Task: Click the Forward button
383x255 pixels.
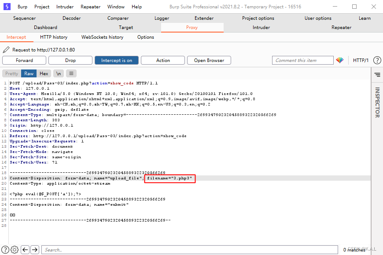Action: (24, 60)
